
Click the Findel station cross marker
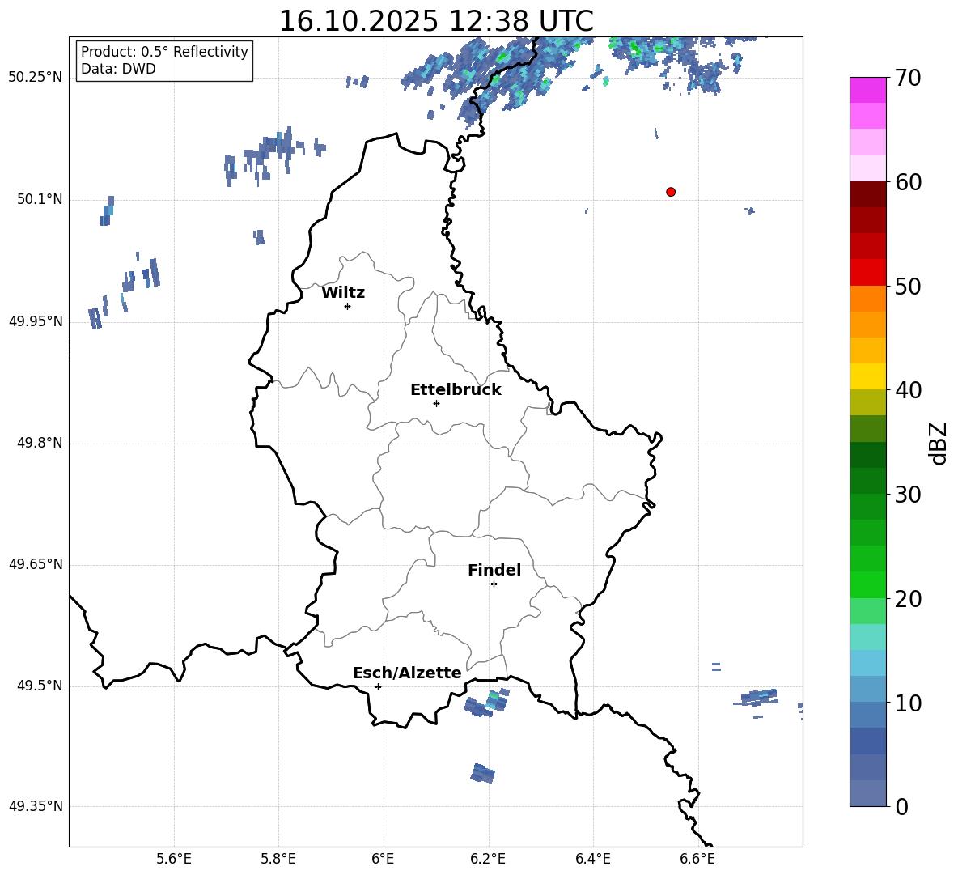[x=494, y=584]
